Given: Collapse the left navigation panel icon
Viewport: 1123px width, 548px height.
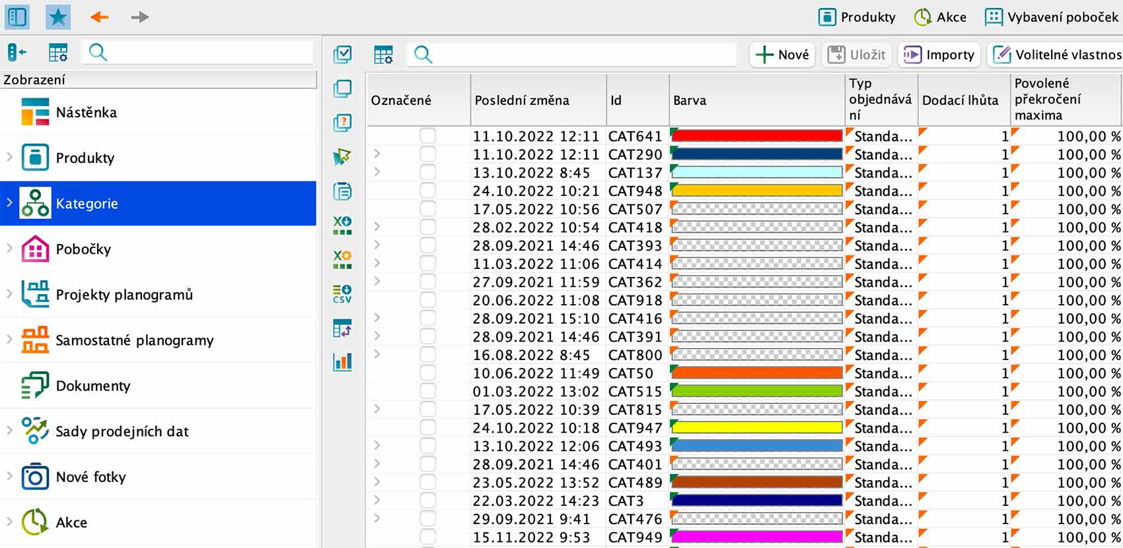Looking at the screenshot, I should point(17,53).
